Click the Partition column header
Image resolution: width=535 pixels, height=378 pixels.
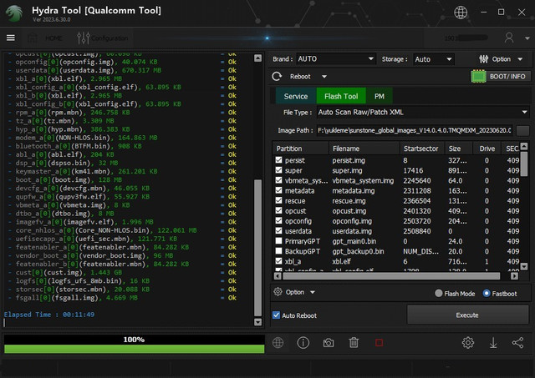300,149
